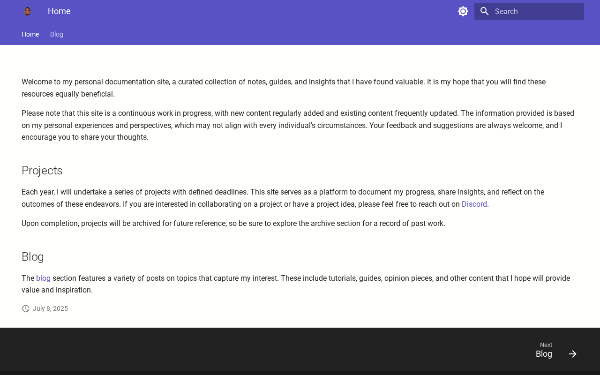Viewport: 600px width, 375px height.
Task: Follow the inline "blog" link
Action: [x=43, y=278]
